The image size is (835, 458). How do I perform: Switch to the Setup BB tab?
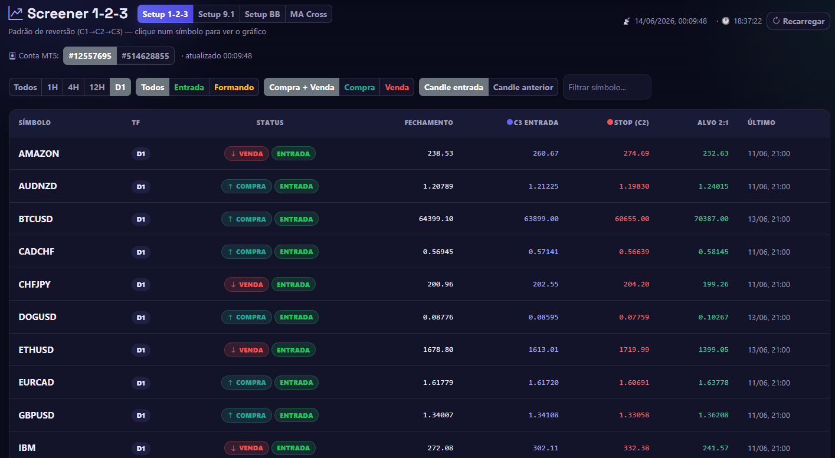click(262, 14)
